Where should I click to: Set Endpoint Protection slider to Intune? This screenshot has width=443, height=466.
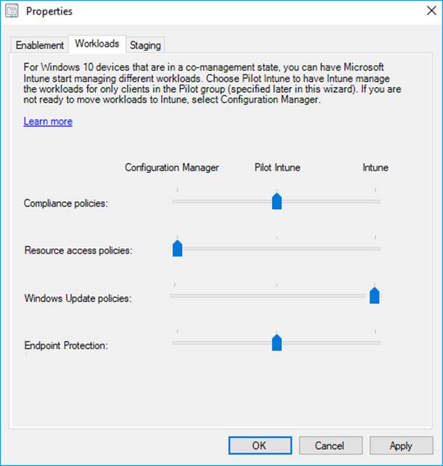(375, 343)
